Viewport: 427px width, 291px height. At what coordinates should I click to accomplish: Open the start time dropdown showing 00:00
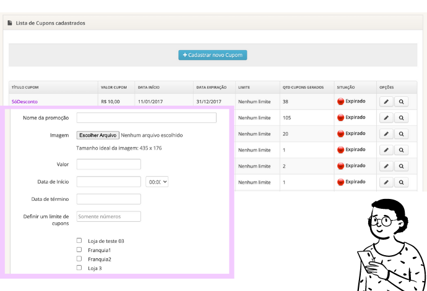[x=157, y=182]
